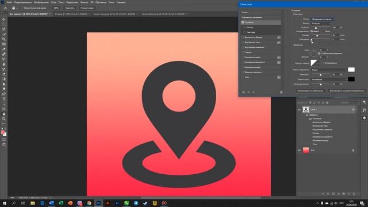
Task: Toggle Quick Mask mode icon
Action: pyautogui.click(x=4, y=139)
